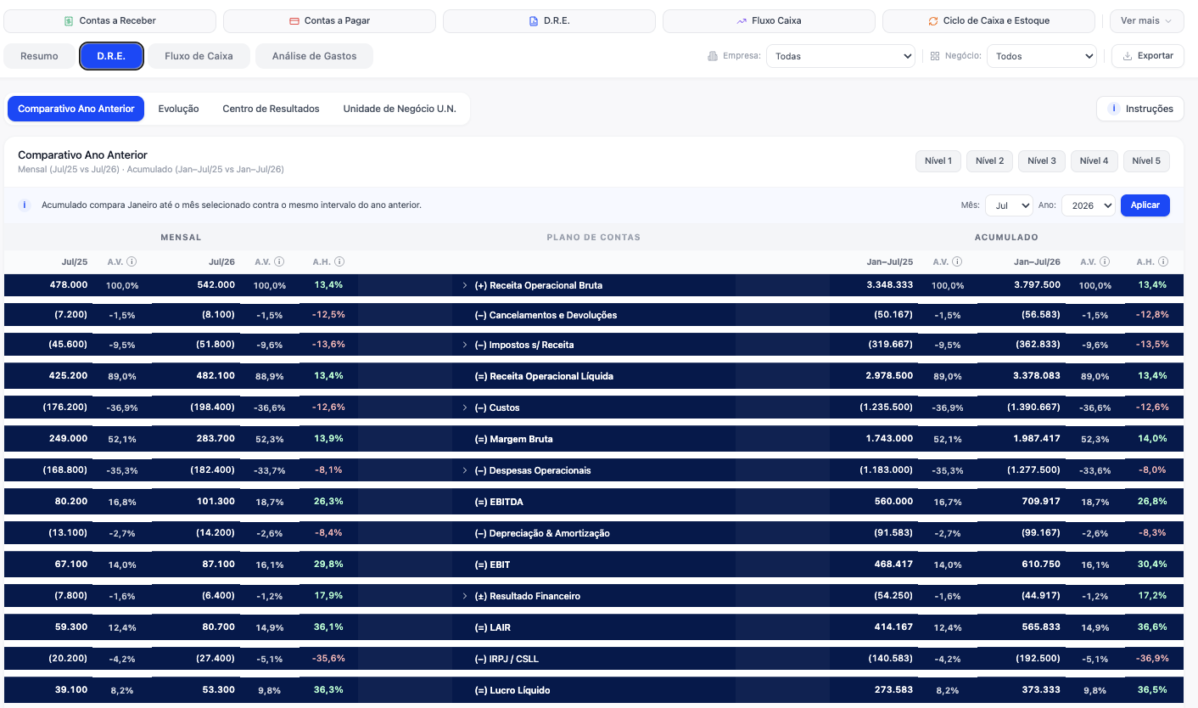Click the Instruções info icon
This screenshot has height=708, width=1198.
[x=1114, y=109]
